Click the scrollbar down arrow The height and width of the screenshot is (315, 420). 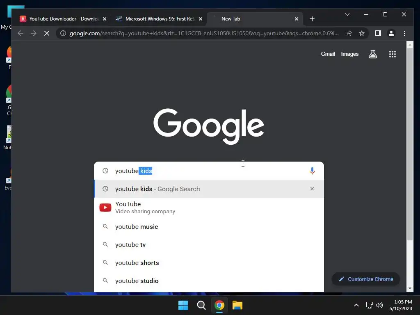click(410, 288)
